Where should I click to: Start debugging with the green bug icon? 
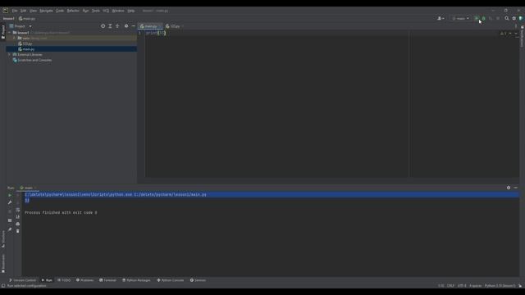pos(483,18)
